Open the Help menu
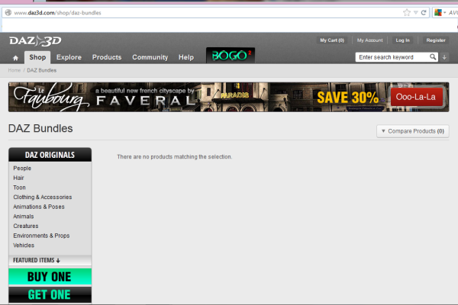Image resolution: width=458 pixels, height=305 pixels. tap(186, 57)
